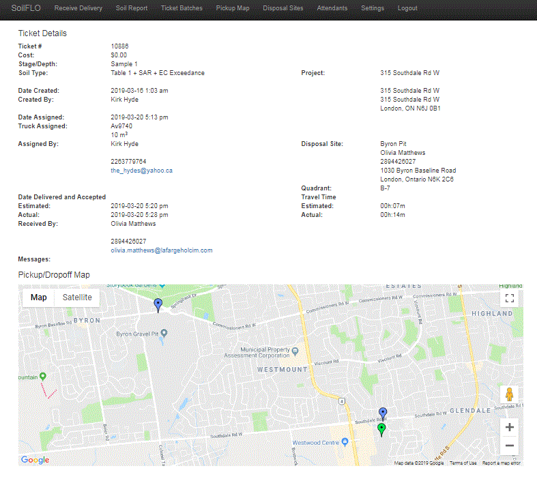Click the Byron Gravel Pit place pin

tap(164, 333)
